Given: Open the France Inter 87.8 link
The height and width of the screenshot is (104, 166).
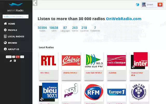Looking at the screenshot, I should (137, 74).
